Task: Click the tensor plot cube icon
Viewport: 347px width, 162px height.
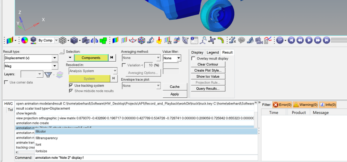Action: pos(141,40)
